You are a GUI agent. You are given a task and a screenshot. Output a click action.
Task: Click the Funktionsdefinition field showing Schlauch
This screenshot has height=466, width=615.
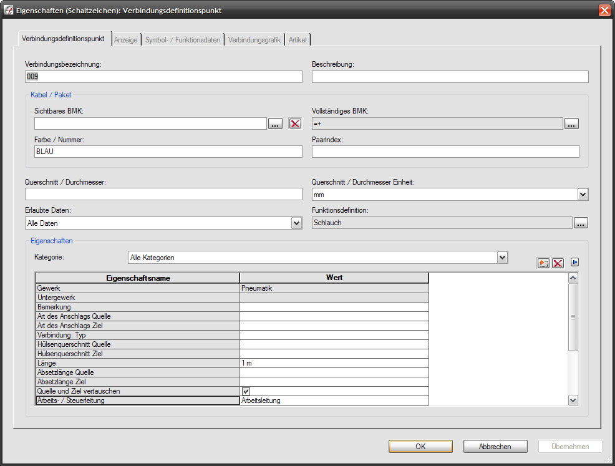coord(442,223)
